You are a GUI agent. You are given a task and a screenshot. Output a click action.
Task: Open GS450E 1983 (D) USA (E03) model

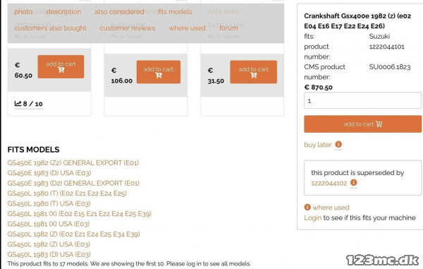[49, 173]
